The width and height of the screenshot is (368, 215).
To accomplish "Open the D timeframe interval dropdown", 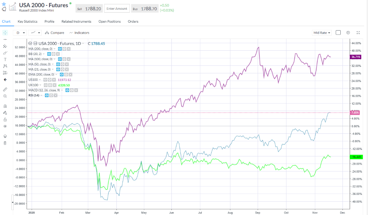I will (20, 32).
